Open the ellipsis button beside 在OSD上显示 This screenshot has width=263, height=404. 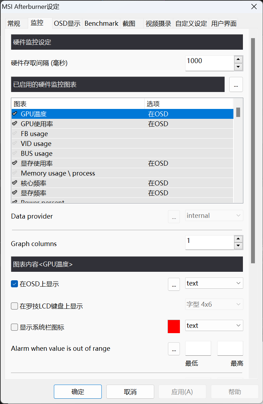(x=174, y=284)
